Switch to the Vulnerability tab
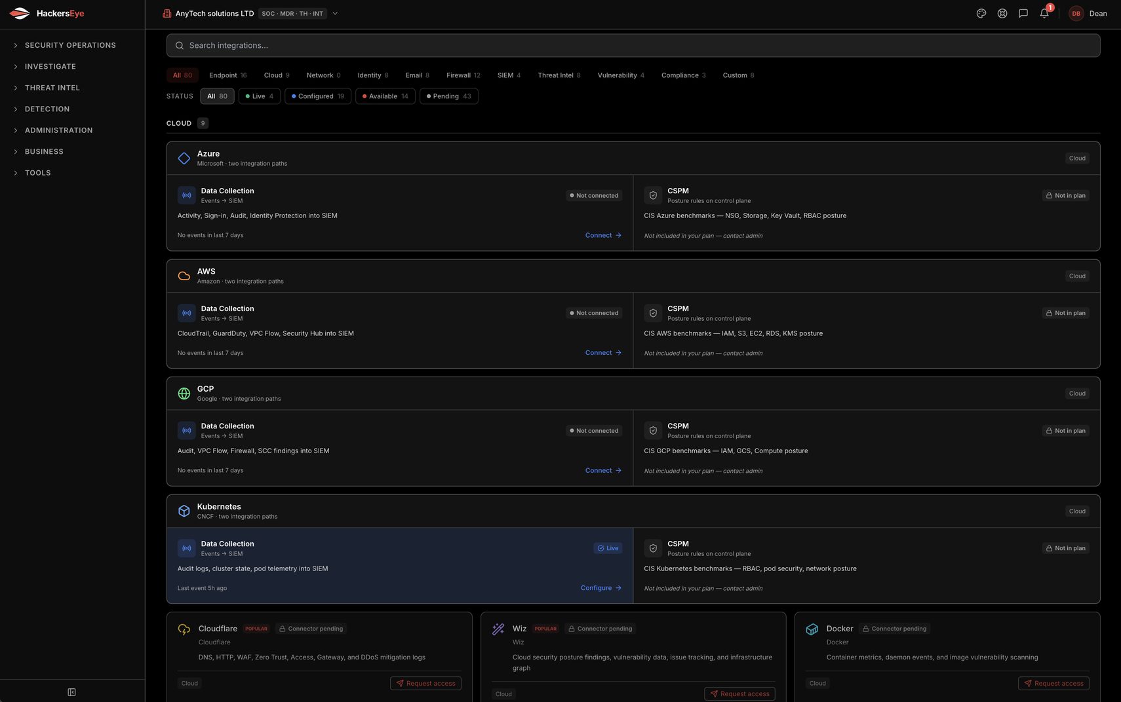 (621, 75)
